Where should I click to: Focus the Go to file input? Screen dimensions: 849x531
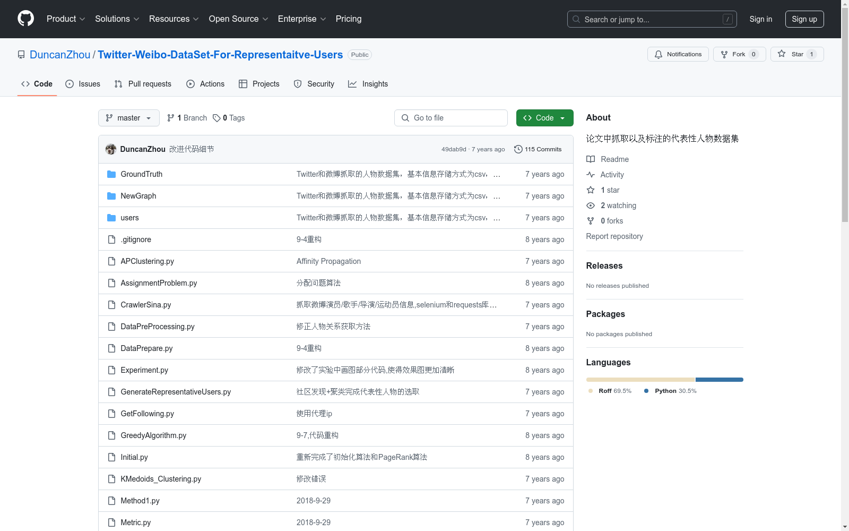click(x=451, y=118)
